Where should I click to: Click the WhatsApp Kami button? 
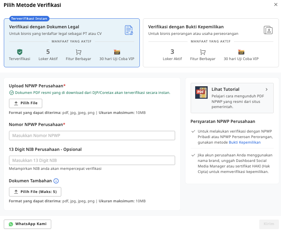coord(28,224)
